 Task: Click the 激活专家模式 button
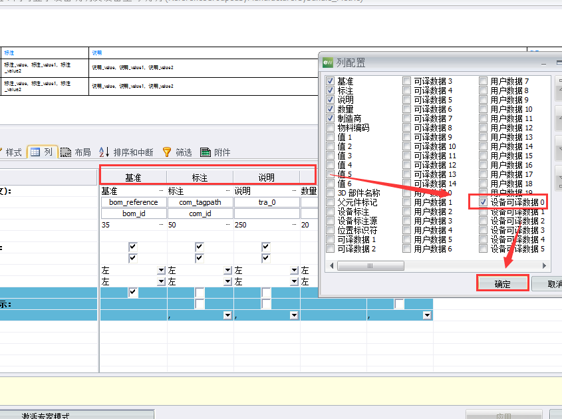(76, 415)
